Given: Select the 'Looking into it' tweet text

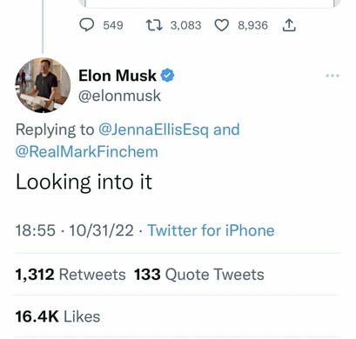Looking at the screenshot, I should point(84,182).
